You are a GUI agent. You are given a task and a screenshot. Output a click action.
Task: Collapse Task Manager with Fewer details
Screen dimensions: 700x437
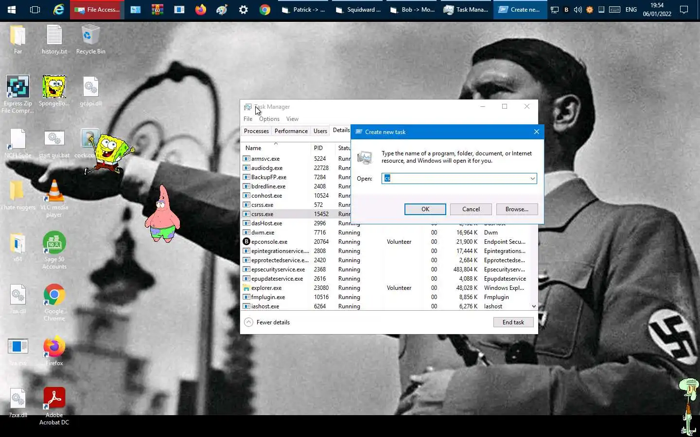[x=267, y=322]
